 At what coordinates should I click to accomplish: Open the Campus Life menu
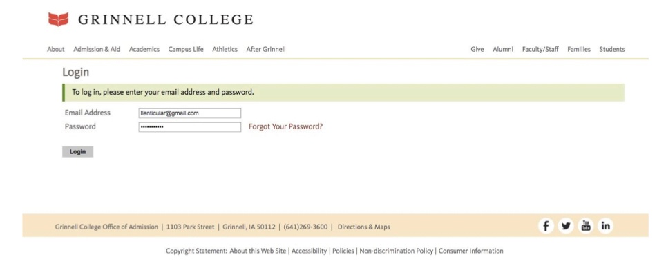pos(186,49)
